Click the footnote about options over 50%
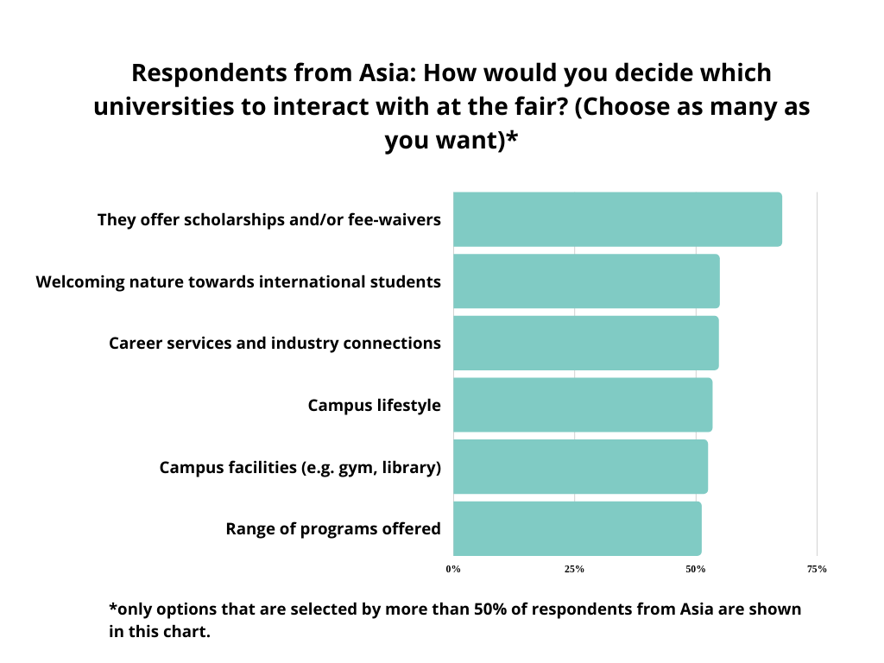The height and width of the screenshot is (663, 884). 455,620
